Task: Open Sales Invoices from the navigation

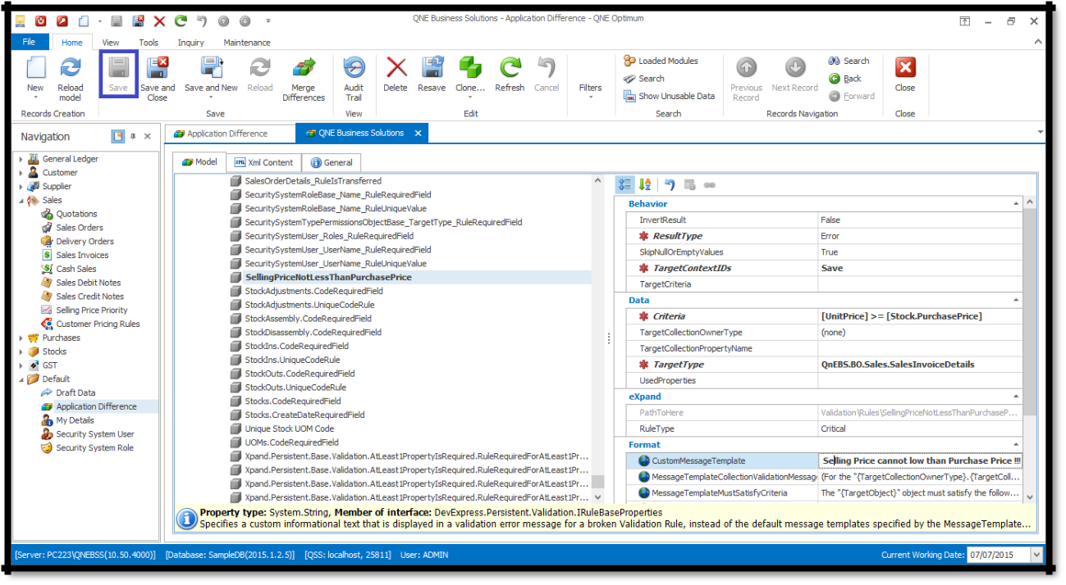Action: point(82,255)
